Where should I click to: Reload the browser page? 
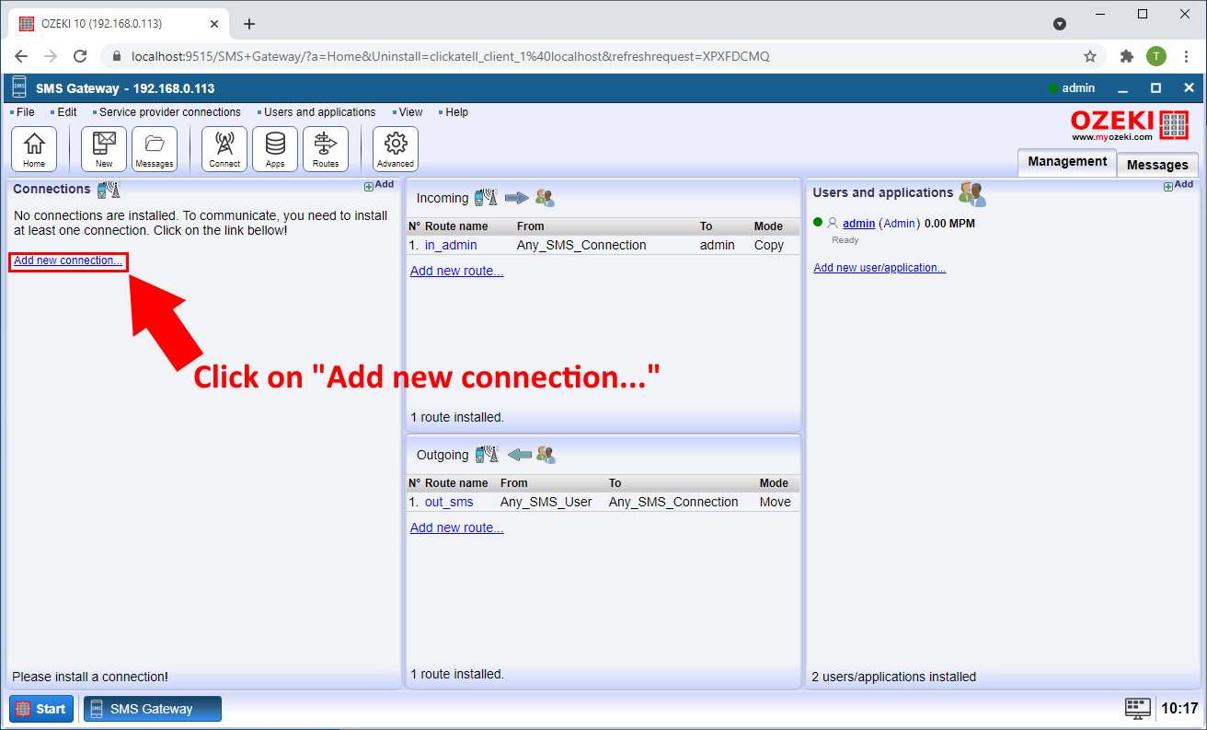80,56
